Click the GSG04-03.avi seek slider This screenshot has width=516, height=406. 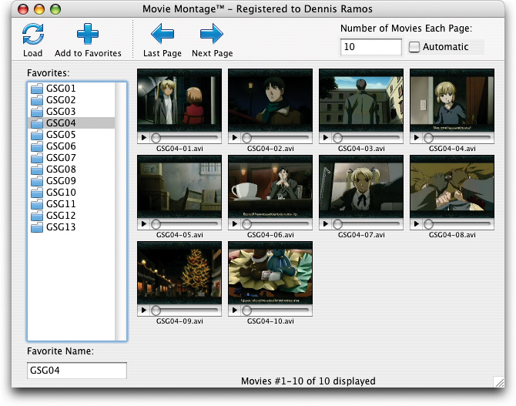367,138
